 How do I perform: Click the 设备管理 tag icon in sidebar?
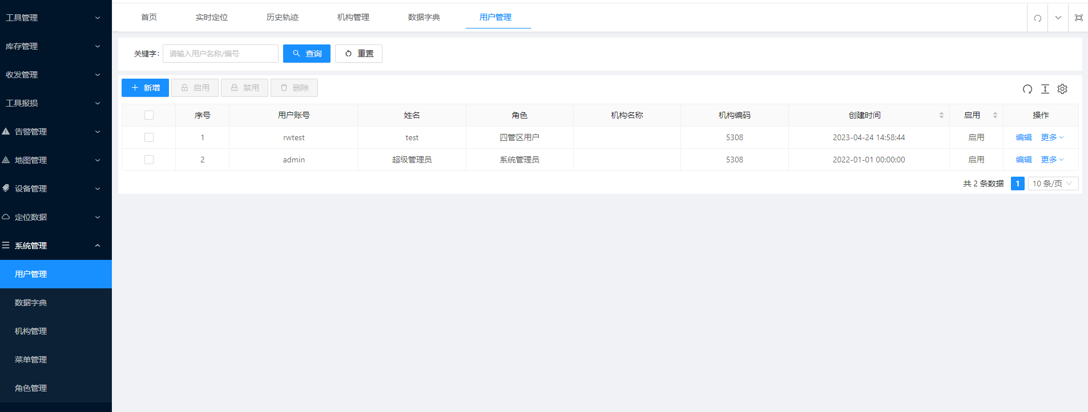[x=6, y=188]
